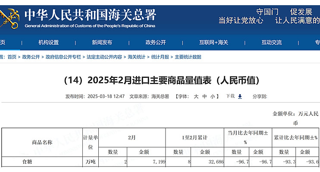Image resolution: width=320 pixels, height=172 pixels.
Task: Open 政府信息公开专栏 breadcrumb link
Action: coord(63,57)
